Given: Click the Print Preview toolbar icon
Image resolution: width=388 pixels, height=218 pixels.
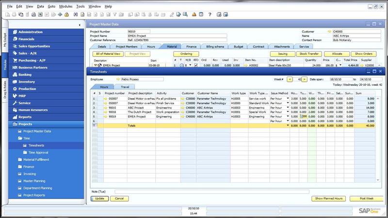Looking at the screenshot, I should pyautogui.click(x=8, y=15).
